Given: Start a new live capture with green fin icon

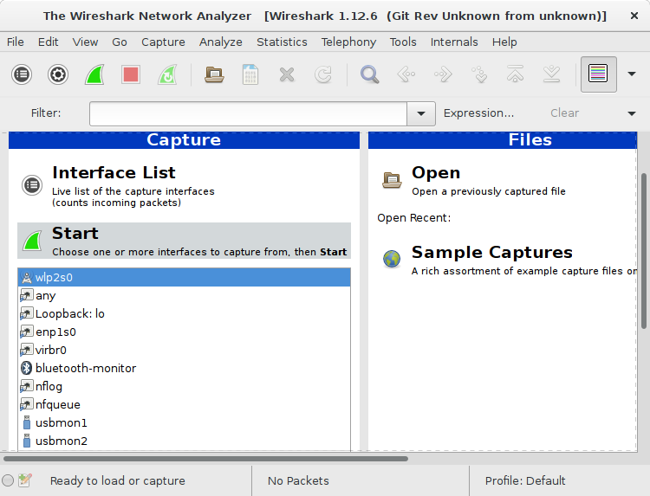Looking at the screenshot, I should (94, 74).
